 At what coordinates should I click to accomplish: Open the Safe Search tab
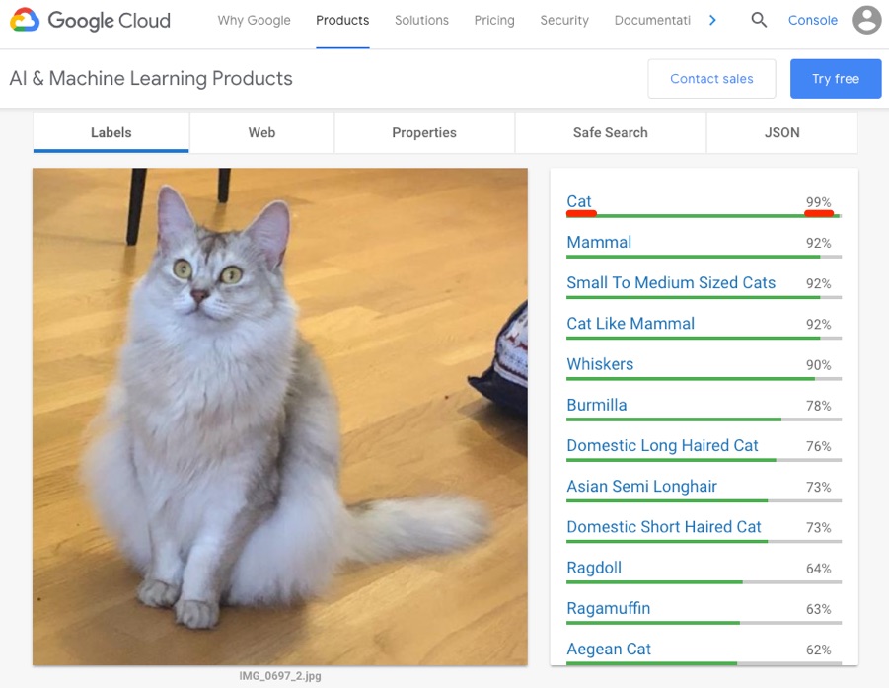click(610, 132)
